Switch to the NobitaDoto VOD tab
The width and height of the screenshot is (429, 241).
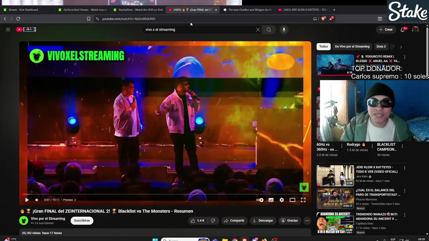coord(137,10)
